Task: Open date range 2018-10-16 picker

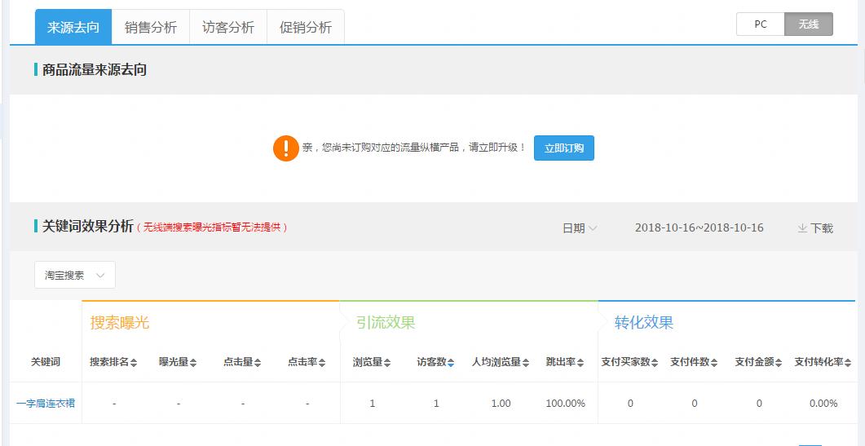Action: click(x=699, y=227)
